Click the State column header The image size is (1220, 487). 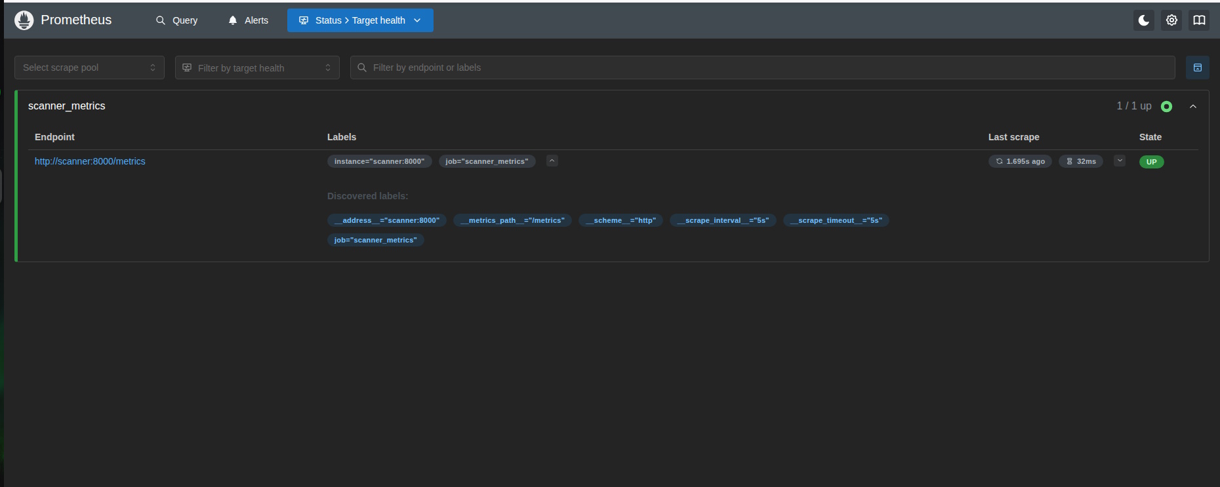coord(1150,137)
